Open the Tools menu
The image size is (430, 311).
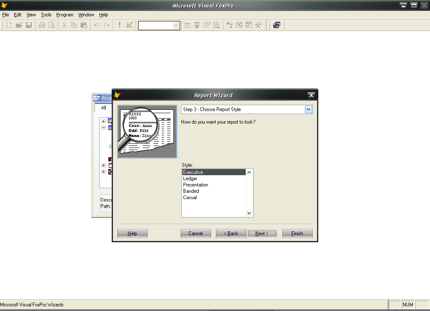click(x=46, y=15)
